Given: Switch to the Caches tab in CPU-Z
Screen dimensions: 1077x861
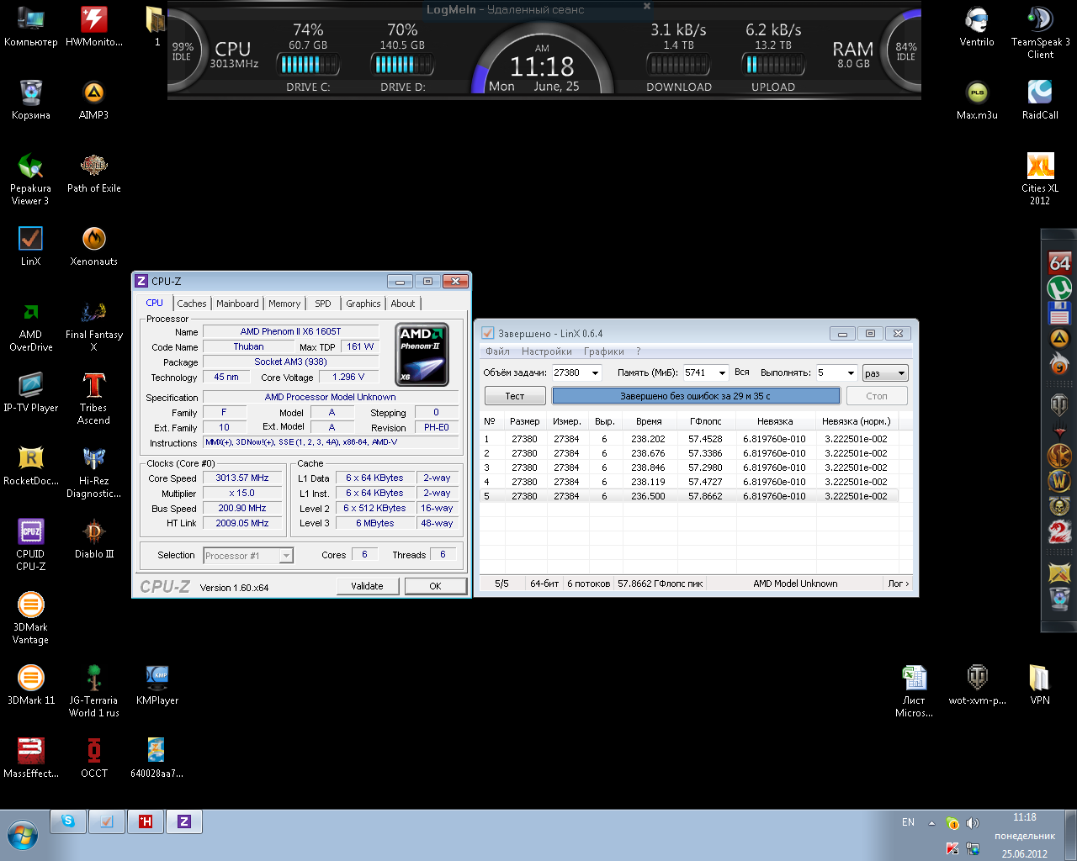Looking at the screenshot, I should click(191, 304).
